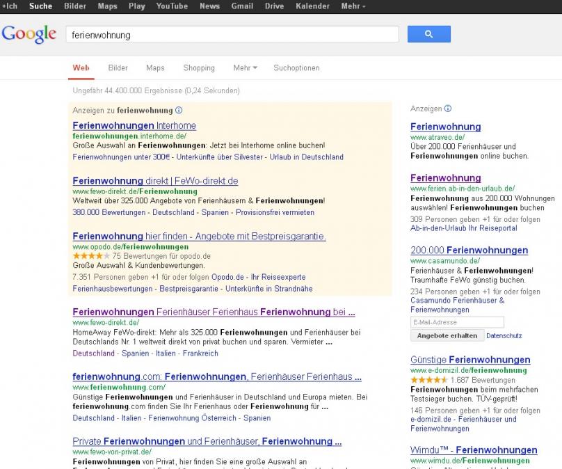Click 'www.fewo-von-privat.de/' green URL
562x469 pixels.
(x=112, y=452)
